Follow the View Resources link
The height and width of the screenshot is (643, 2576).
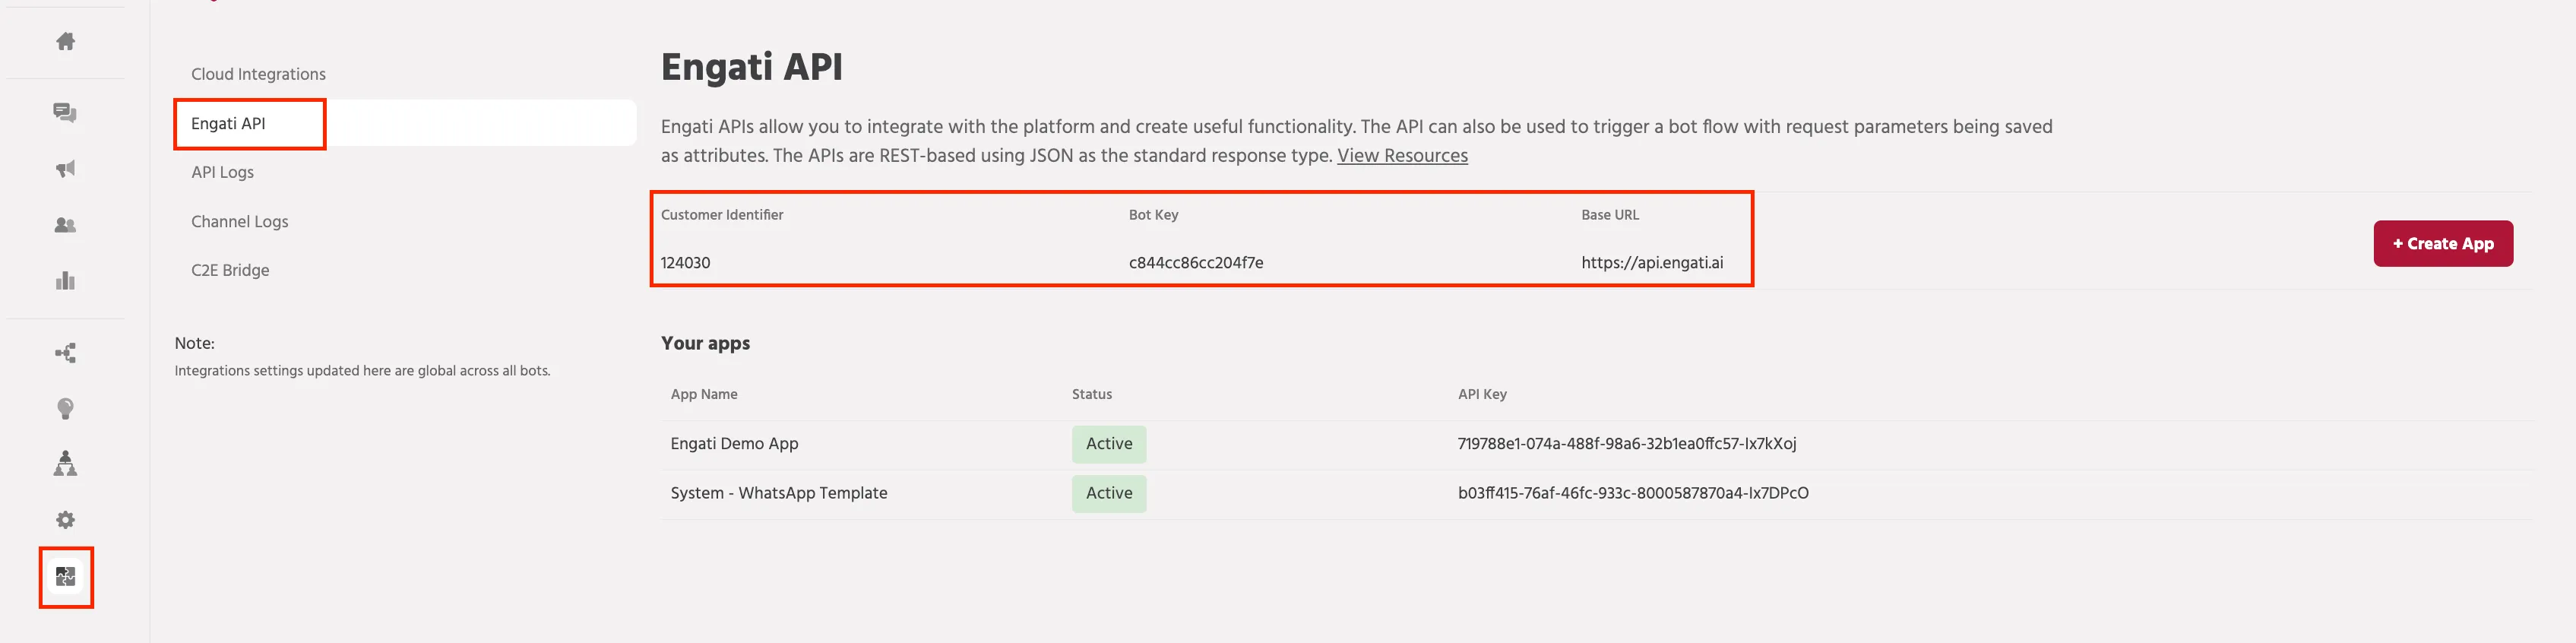pos(1402,155)
